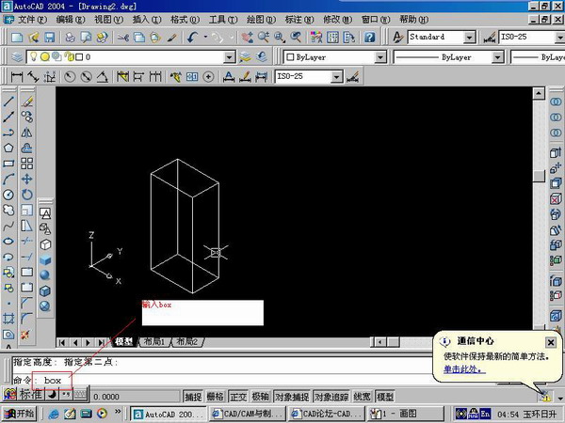Image resolution: width=565 pixels, height=423 pixels.
Task: Click the Mirror tool icon
Action: tap(27, 132)
